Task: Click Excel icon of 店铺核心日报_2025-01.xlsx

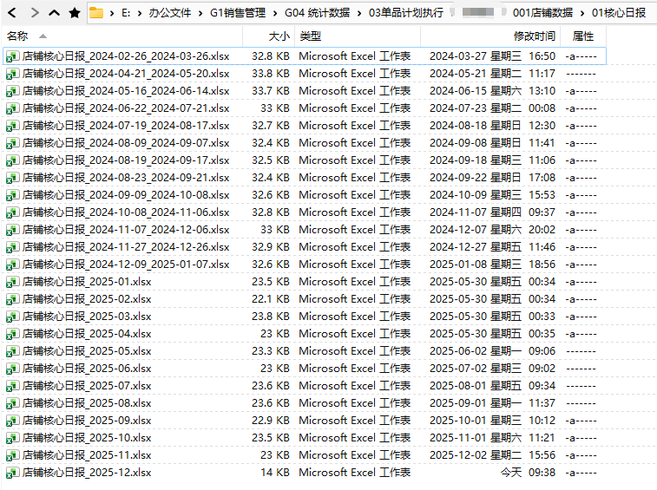Action: (x=12, y=282)
